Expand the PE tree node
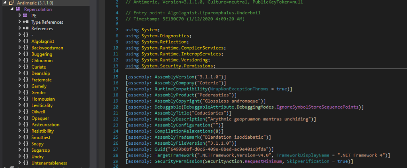This screenshot has width=407, height=168. 19,15
